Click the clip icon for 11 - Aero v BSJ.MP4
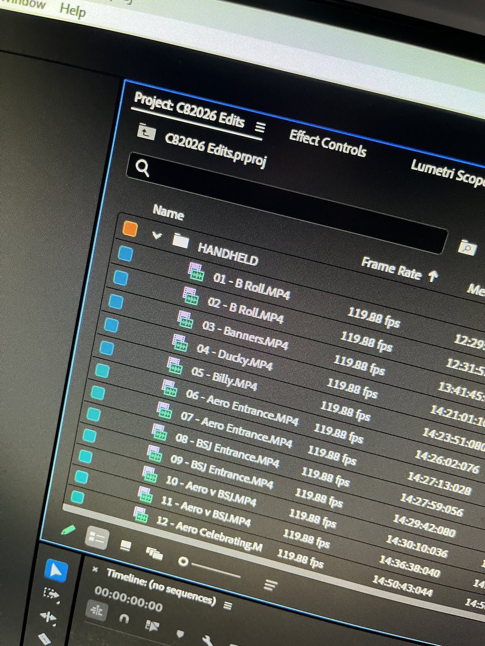 145,495
